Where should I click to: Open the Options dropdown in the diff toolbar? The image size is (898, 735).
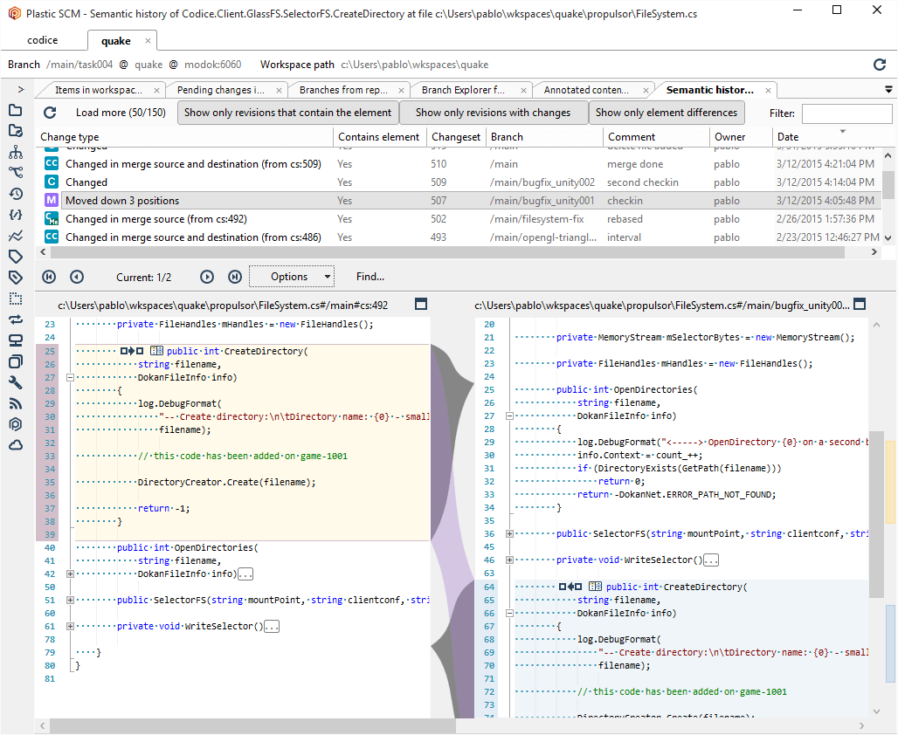[x=292, y=276]
